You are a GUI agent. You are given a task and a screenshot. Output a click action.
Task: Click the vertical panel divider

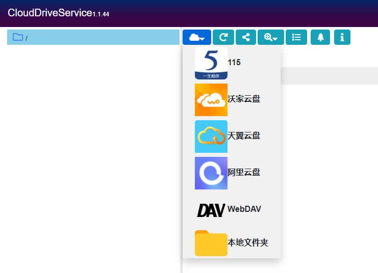click(182, 153)
